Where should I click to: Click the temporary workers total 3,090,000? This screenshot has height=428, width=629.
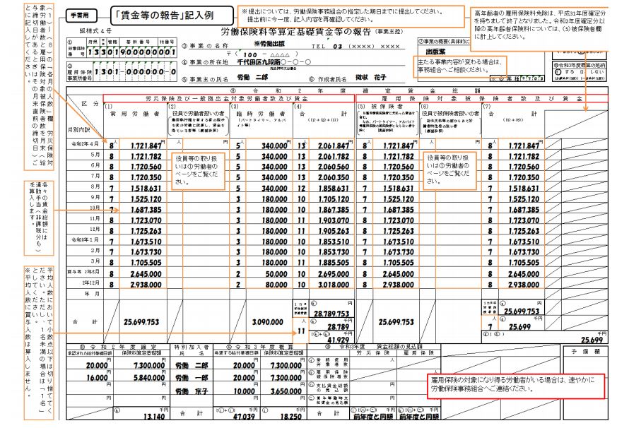tap(267, 322)
